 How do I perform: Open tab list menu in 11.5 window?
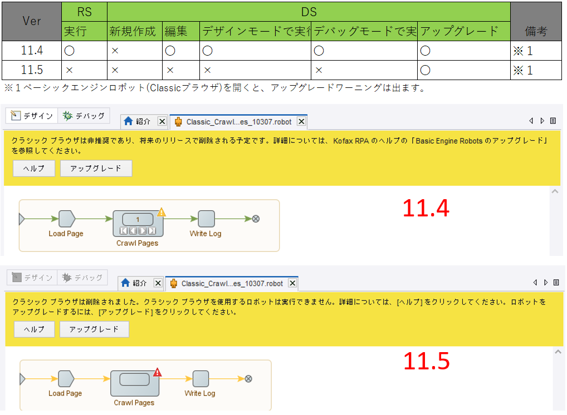[556, 283]
